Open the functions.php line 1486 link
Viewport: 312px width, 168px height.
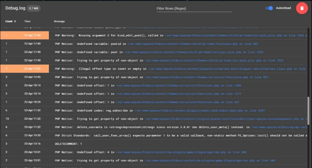[x=179, y=86]
